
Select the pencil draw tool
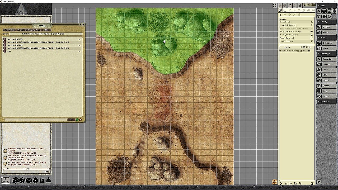(x=294, y=15)
